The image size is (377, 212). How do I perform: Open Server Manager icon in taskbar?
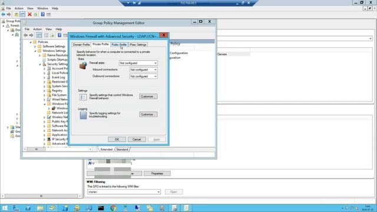pos(16,208)
